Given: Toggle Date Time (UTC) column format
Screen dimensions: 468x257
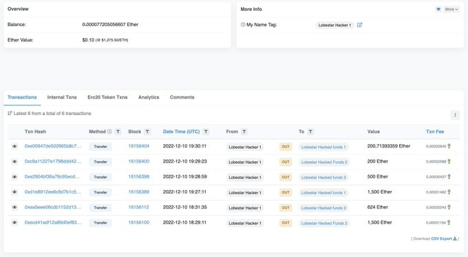Looking at the screenshot, I should (x=181, y=132).
